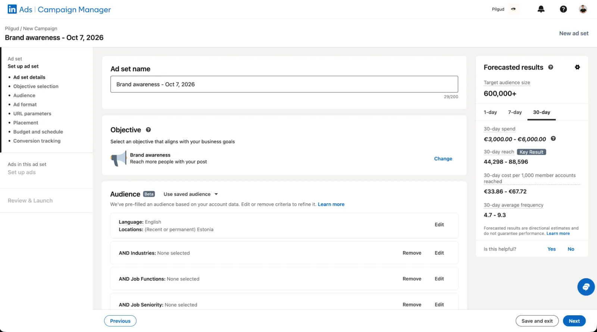Open the notifications bell
Image resolution: width=597 pixels, height=332 pixels.
[541, 9]
